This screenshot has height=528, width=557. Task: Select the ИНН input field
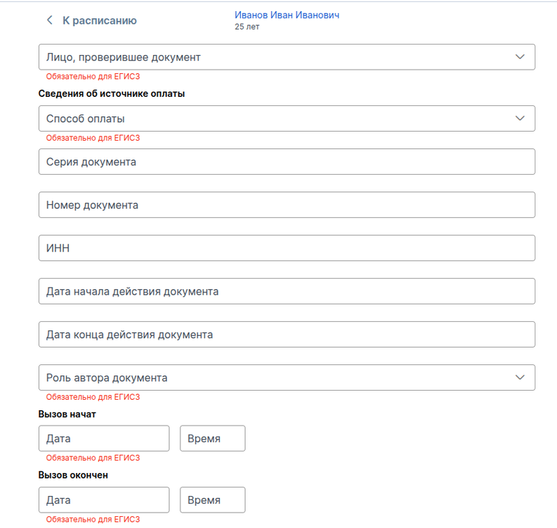[x=287, y=248]
